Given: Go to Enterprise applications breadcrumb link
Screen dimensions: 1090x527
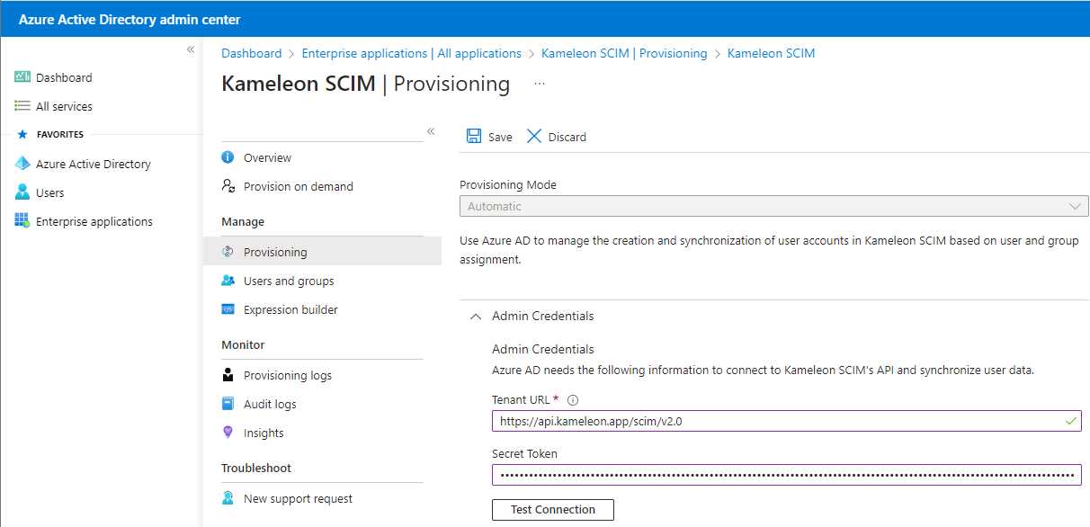Looking at the screenshot, I should pos(411,54).
